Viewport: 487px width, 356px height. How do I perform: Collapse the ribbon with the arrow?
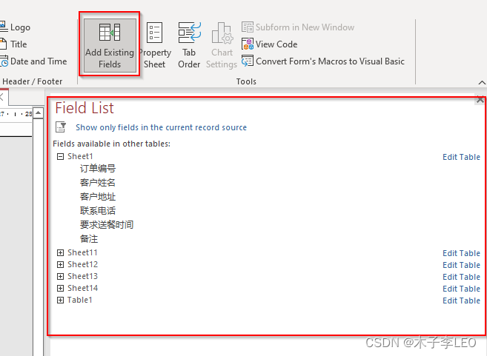[482, 82]
